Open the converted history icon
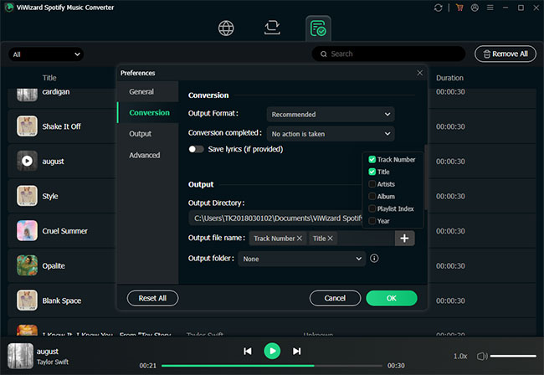 tap(318, 28)
